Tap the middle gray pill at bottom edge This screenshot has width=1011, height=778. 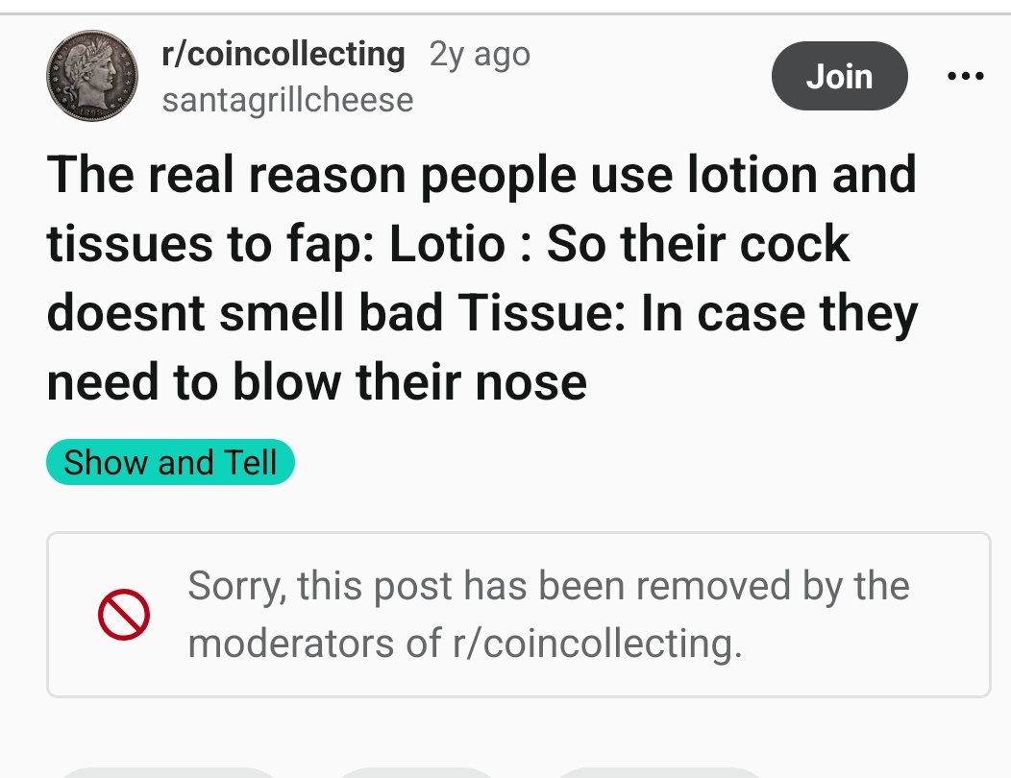(x=418, y=772)
